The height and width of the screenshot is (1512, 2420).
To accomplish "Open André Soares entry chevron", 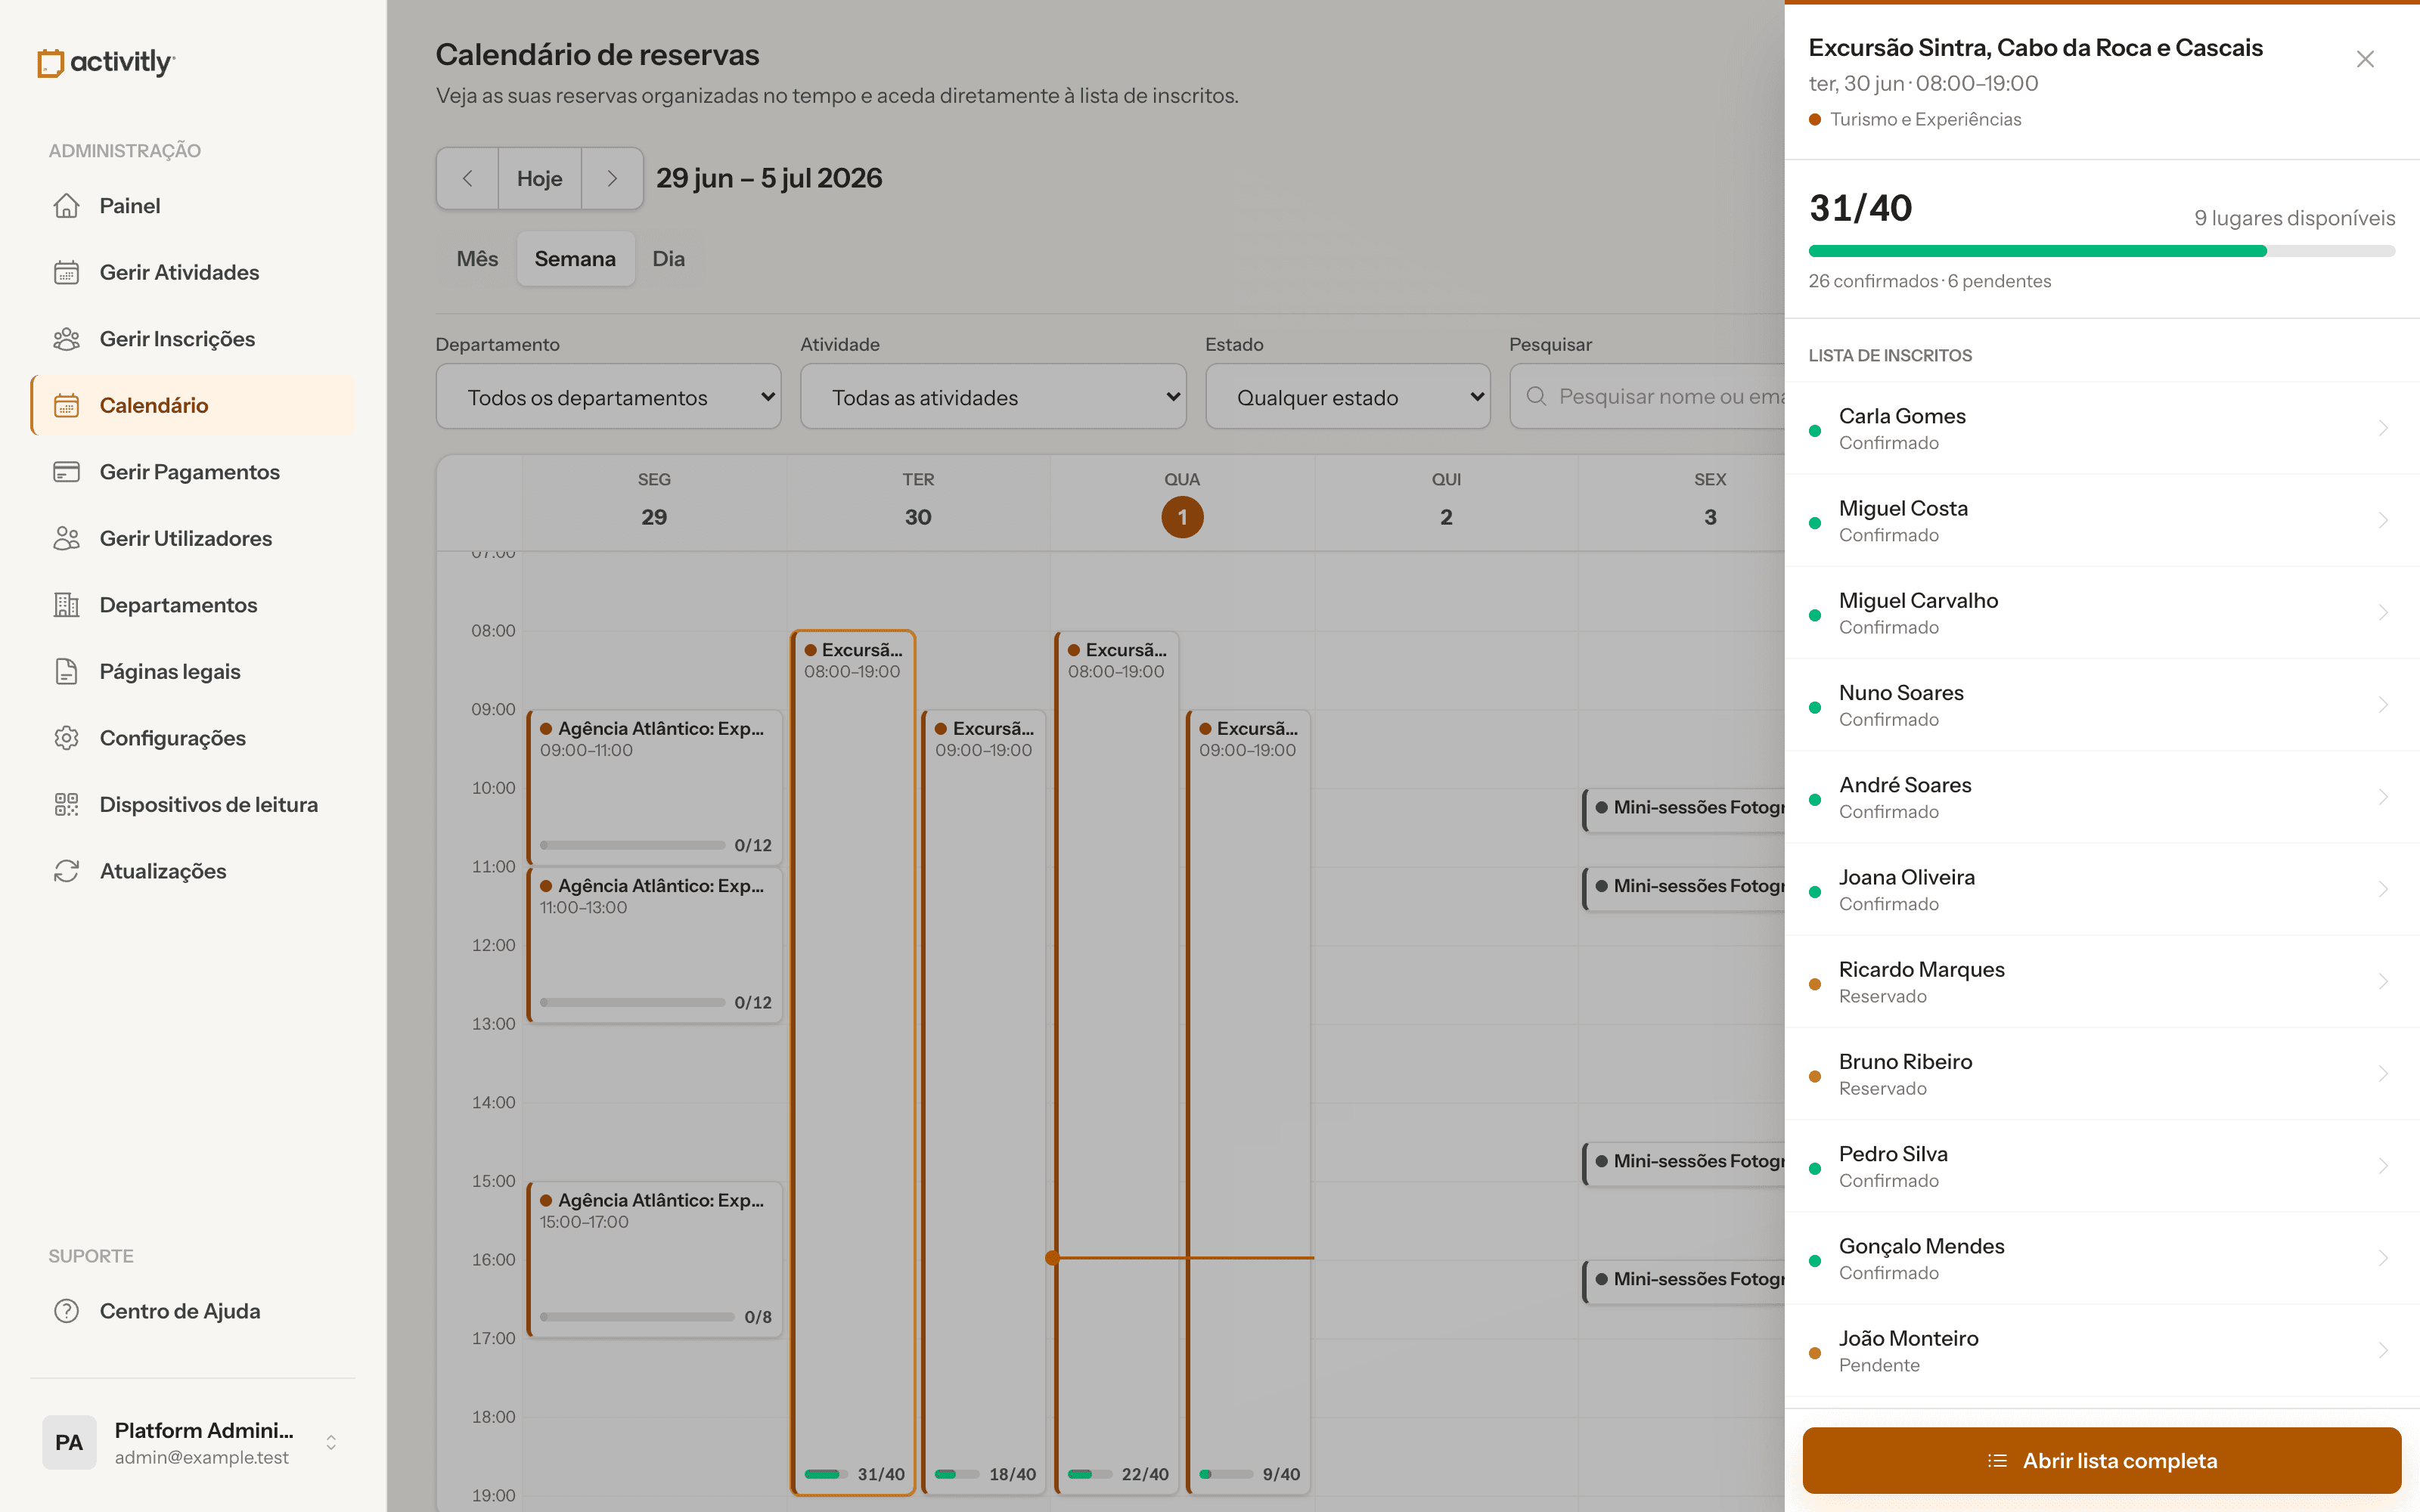I will 2383,797.
